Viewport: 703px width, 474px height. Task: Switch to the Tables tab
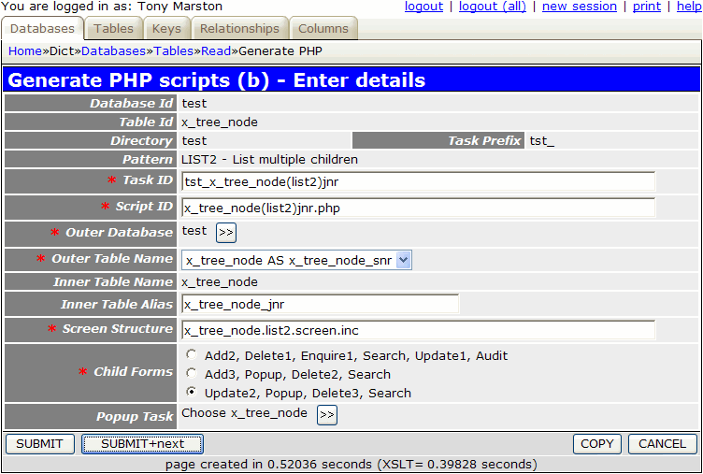113,29
